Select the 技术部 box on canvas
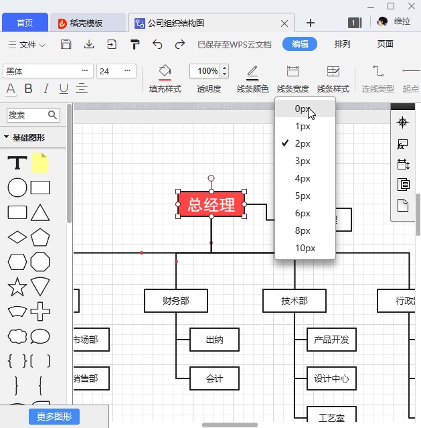Viewport: 421px width, 428px height. [294, 301]
